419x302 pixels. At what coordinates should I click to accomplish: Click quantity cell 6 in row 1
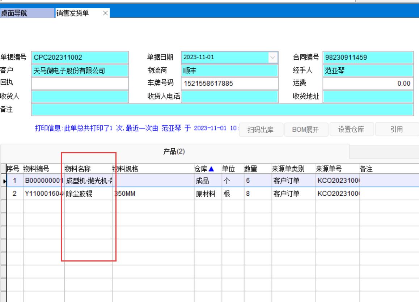point(257,181)
